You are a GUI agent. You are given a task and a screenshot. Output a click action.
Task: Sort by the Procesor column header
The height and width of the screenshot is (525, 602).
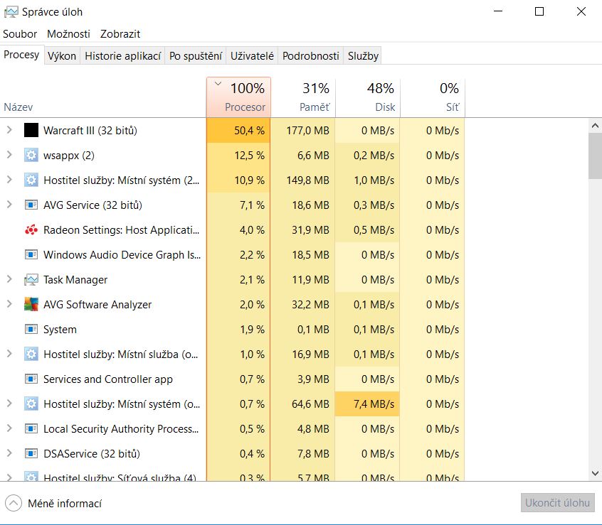(x=238, y=97)
